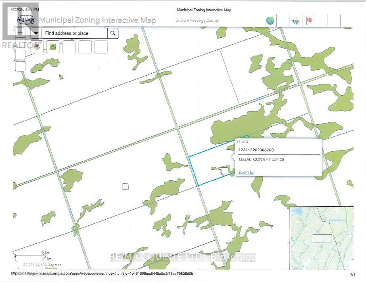The image size is (366, 282).
Task: Click the small square marker on the map
Action: coord(125,186)
